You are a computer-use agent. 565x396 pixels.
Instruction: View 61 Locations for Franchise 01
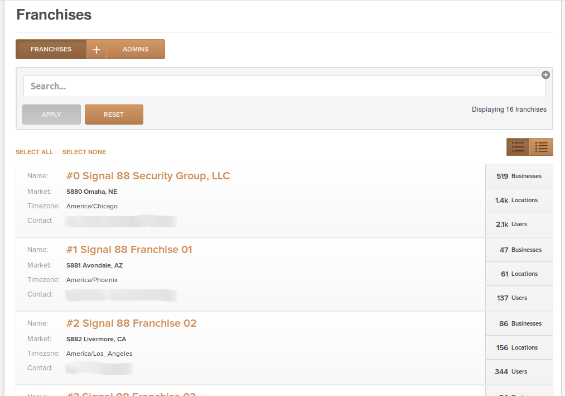(519, 274)
